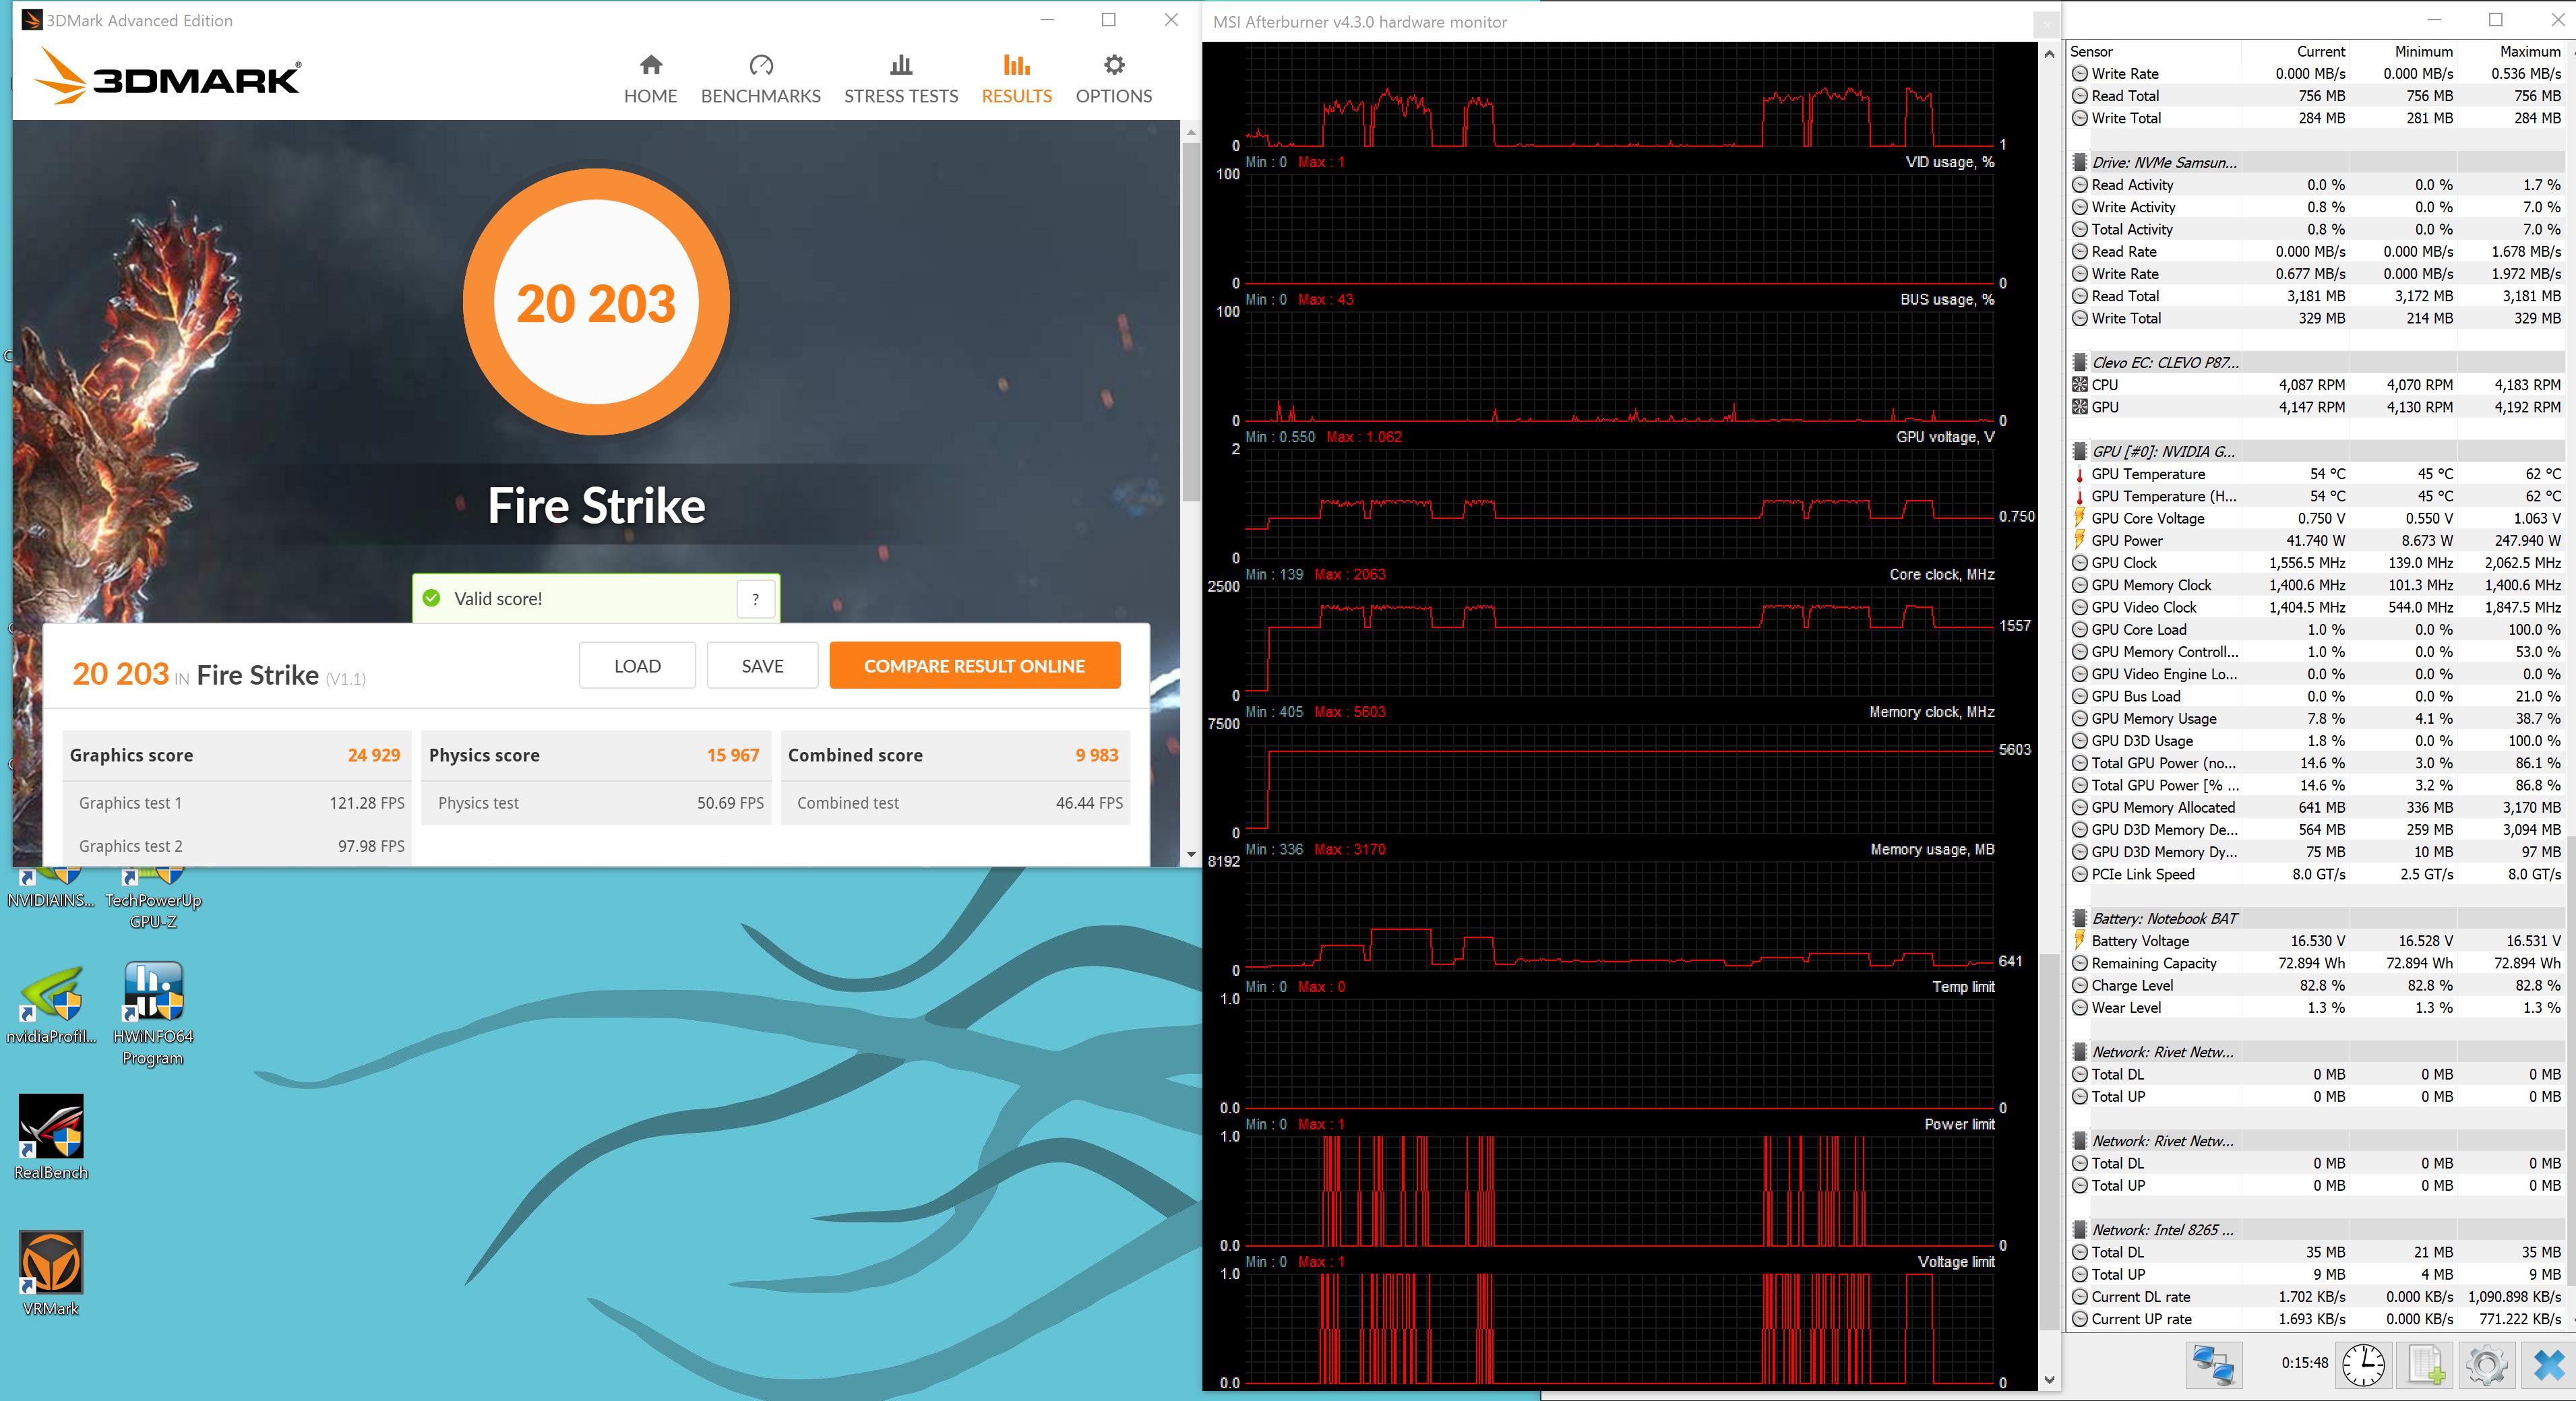This screenshot has height=1401, width=2576.
Task: Open the 3DMark OPTIONS gear tab
Action: pos(1113,79)
